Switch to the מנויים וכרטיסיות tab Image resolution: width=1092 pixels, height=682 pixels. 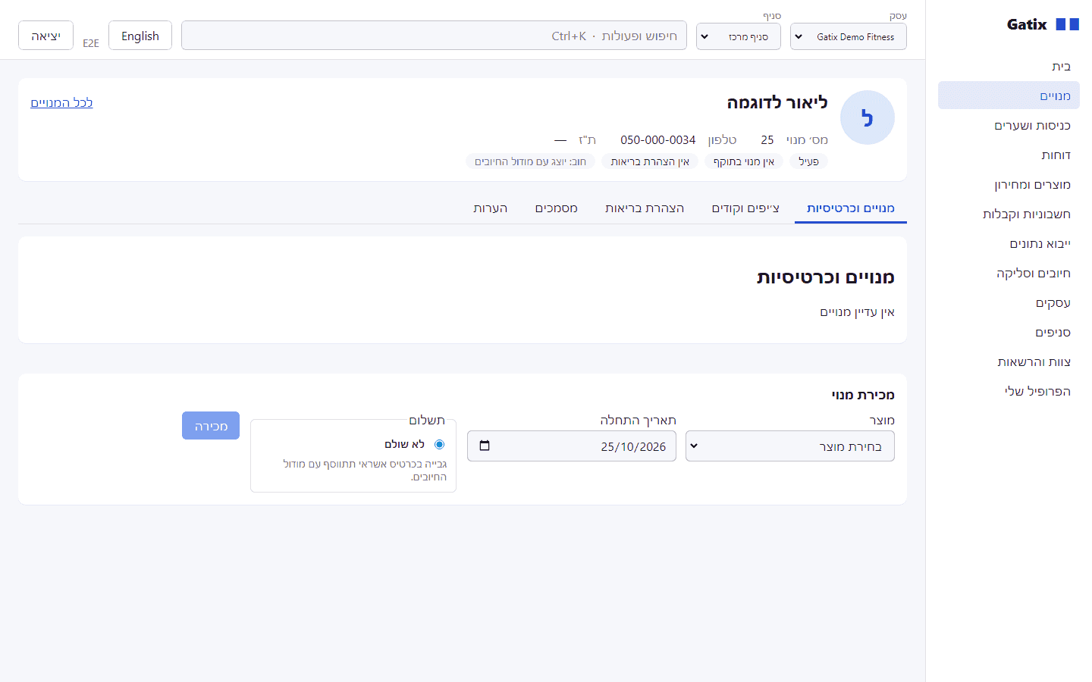click(851, 208)
